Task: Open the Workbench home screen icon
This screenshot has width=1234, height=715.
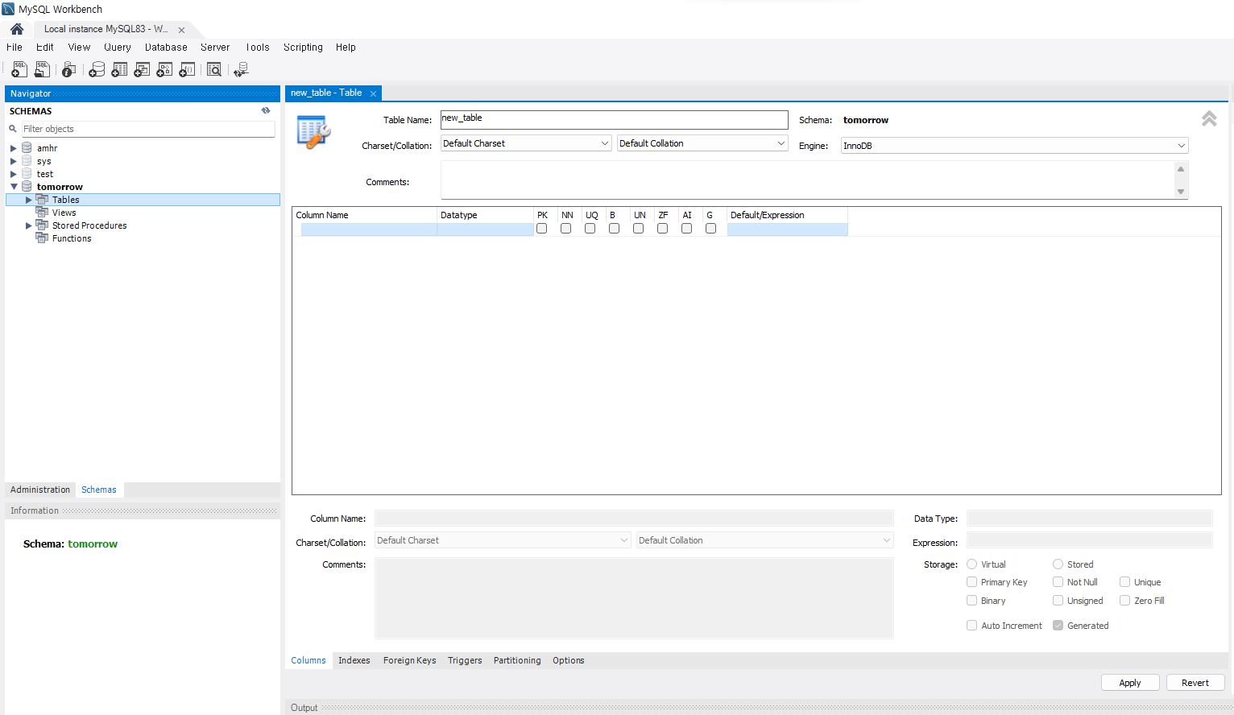Action: tap(17, 29)
